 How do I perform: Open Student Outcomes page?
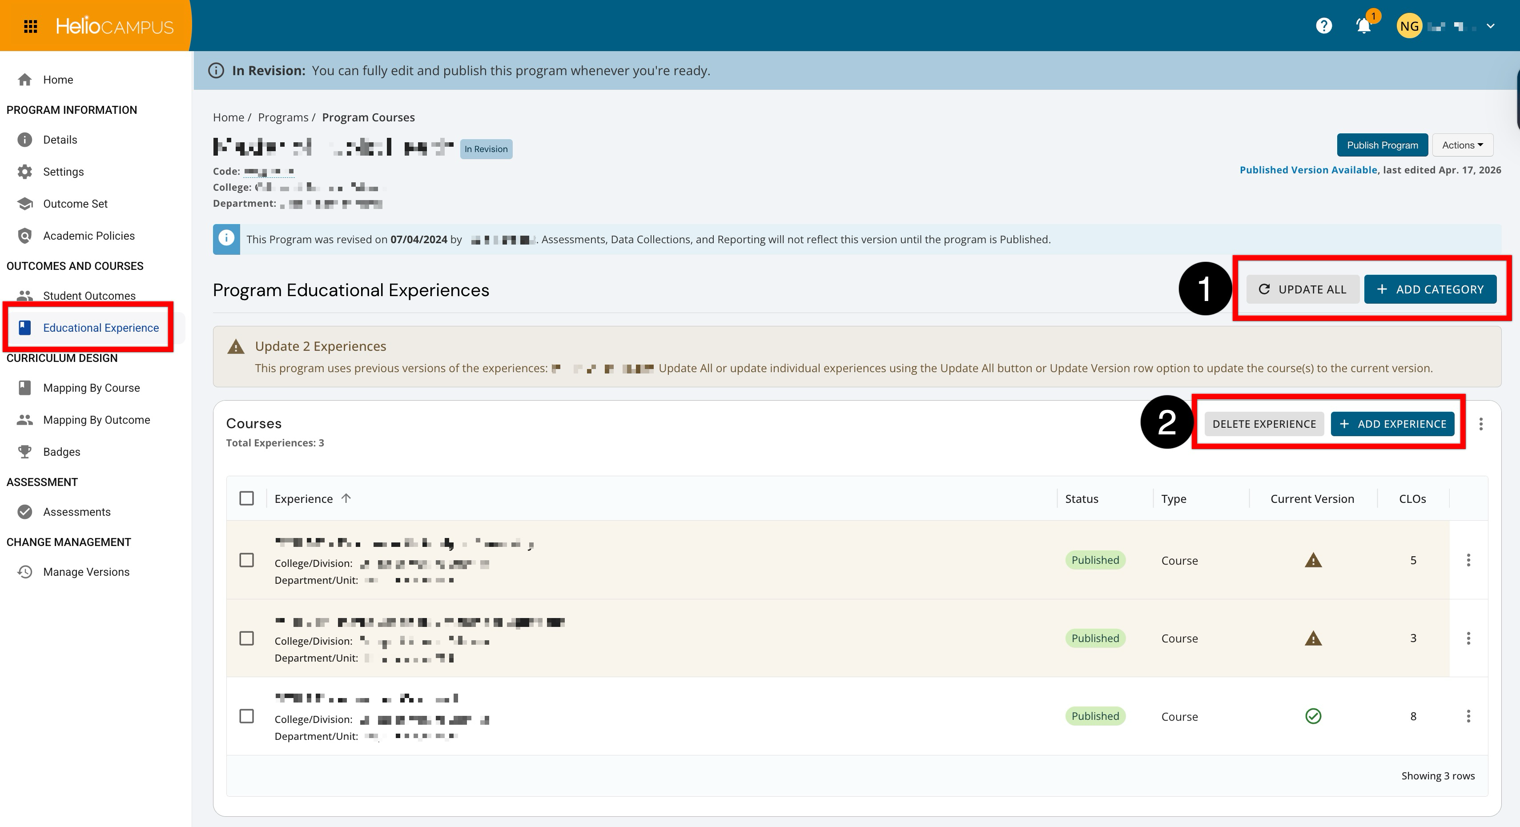(89, 296)
